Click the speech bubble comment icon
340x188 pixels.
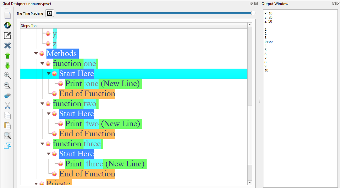tap(8, 96)
